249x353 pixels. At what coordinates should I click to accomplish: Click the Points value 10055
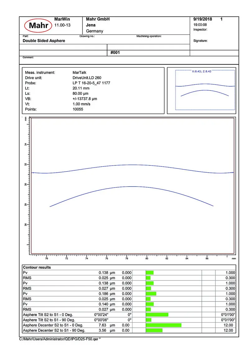point(78,109)
